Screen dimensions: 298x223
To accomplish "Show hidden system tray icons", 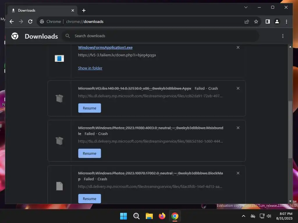I will coord(244,216).
